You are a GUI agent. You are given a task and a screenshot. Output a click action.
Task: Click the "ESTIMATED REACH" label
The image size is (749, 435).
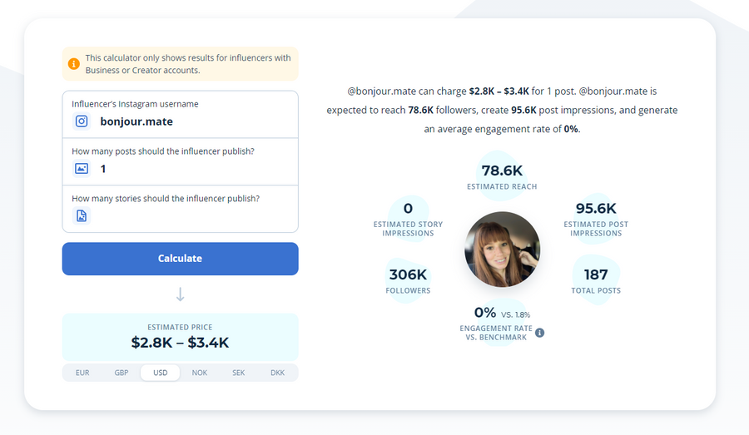point(502,186)
